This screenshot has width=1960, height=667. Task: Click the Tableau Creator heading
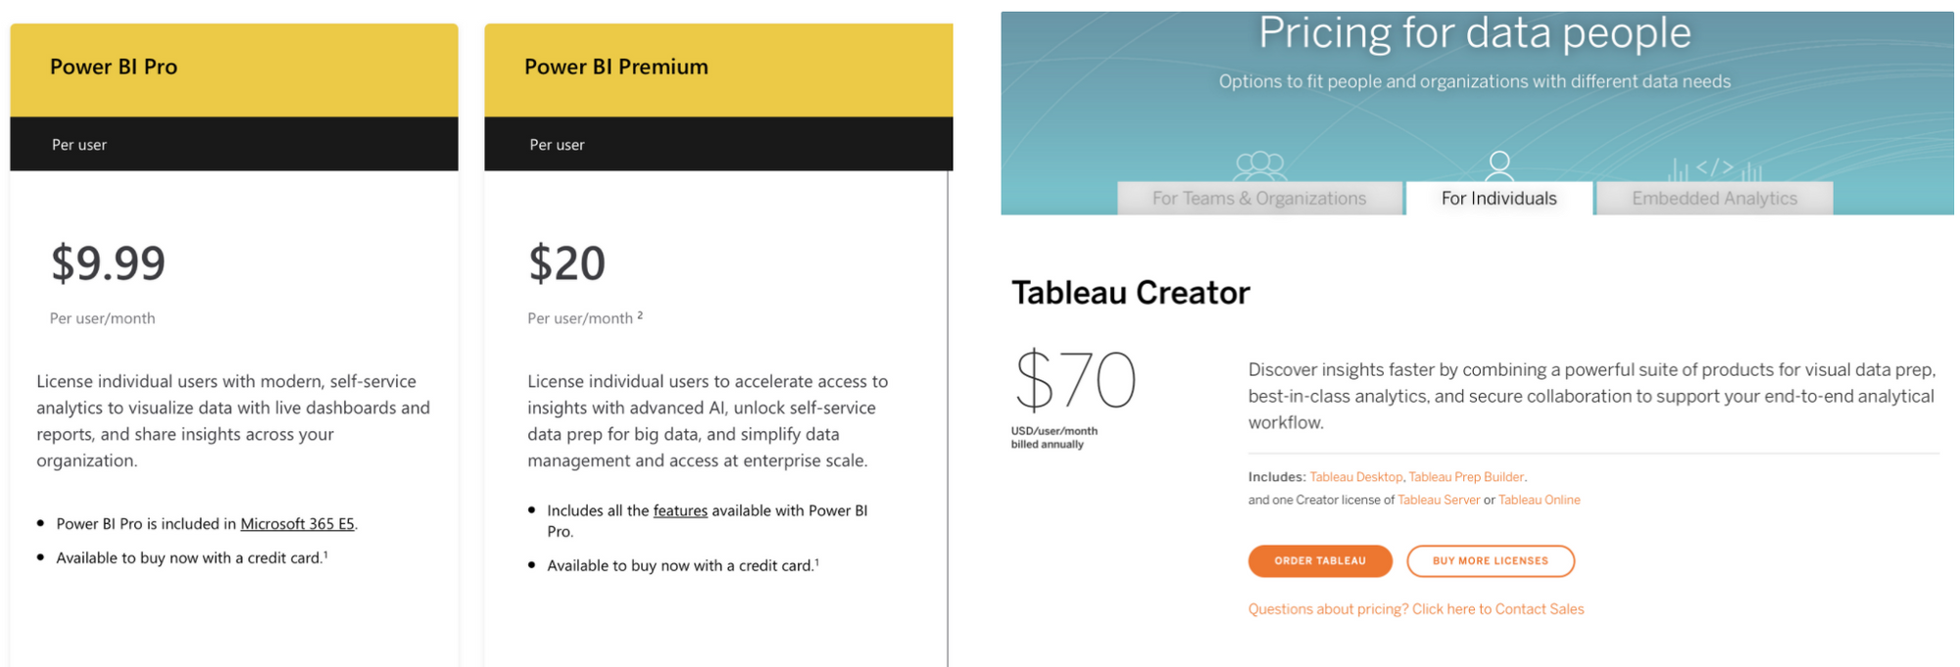(1130, 293)
